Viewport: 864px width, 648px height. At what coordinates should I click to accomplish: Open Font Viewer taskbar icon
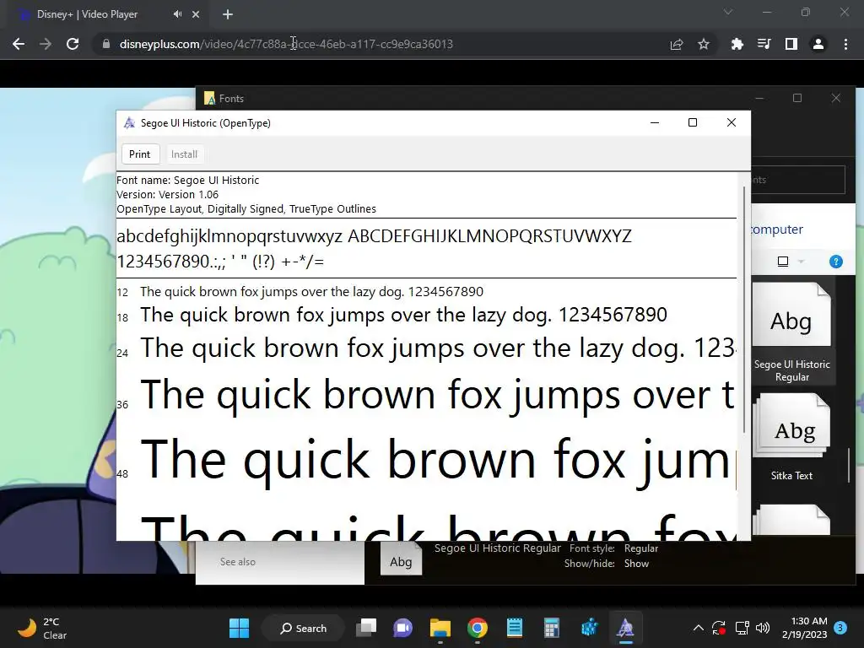click(x=625, y=628)
